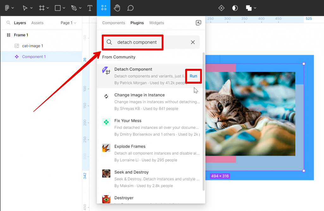Clear the plugin search with the X
This screenshot has height=211, width=324.
pos(193,42)
